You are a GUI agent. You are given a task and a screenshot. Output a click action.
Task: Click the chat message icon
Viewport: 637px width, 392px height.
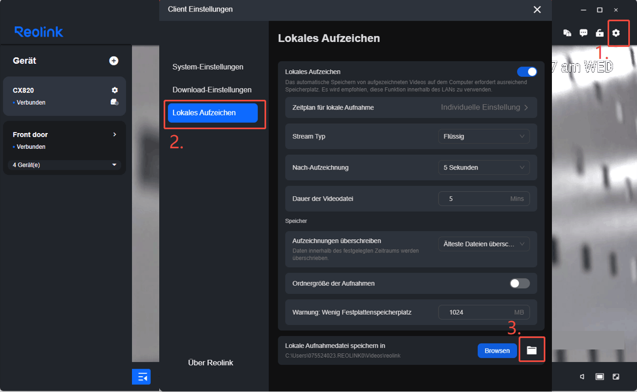[x=584, y=33]
